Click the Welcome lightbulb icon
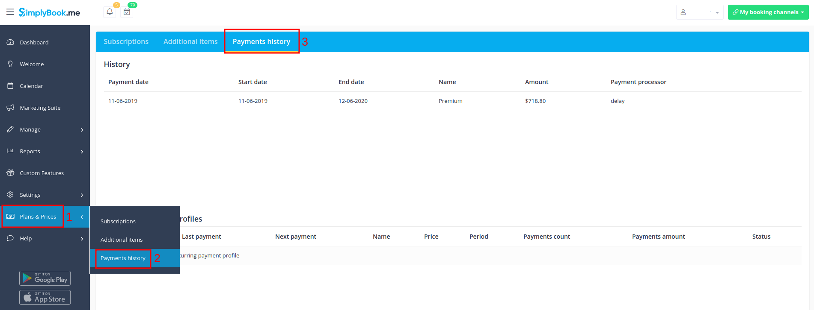This screenshot has height=310, width=814. click(x=11, y=64)
